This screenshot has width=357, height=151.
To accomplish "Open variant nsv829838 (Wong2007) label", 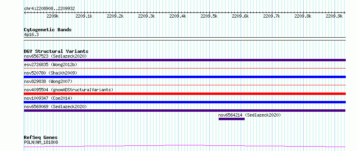I will point(48,81).
